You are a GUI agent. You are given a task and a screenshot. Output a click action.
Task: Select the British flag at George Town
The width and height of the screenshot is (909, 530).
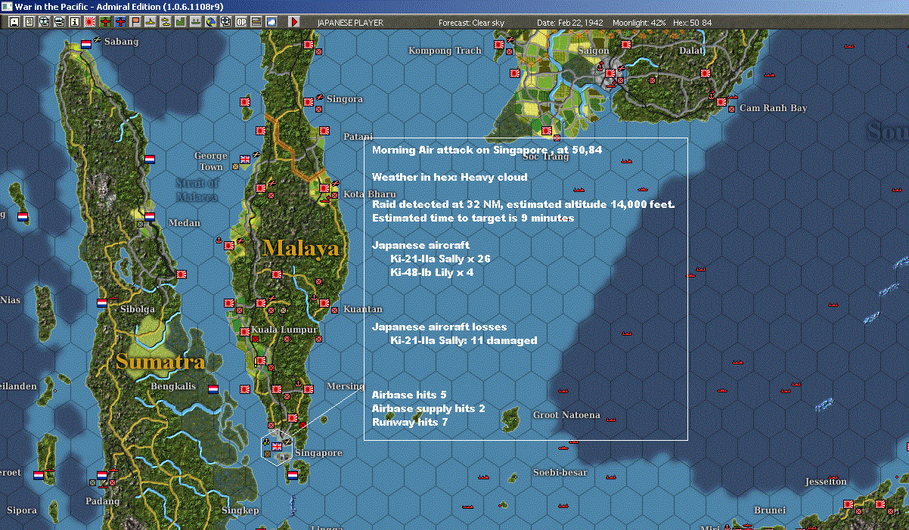coord(245,160)
